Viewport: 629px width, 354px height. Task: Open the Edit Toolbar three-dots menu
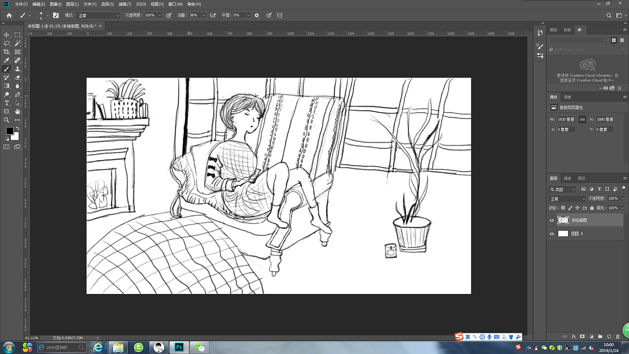(x=18, y=120)
